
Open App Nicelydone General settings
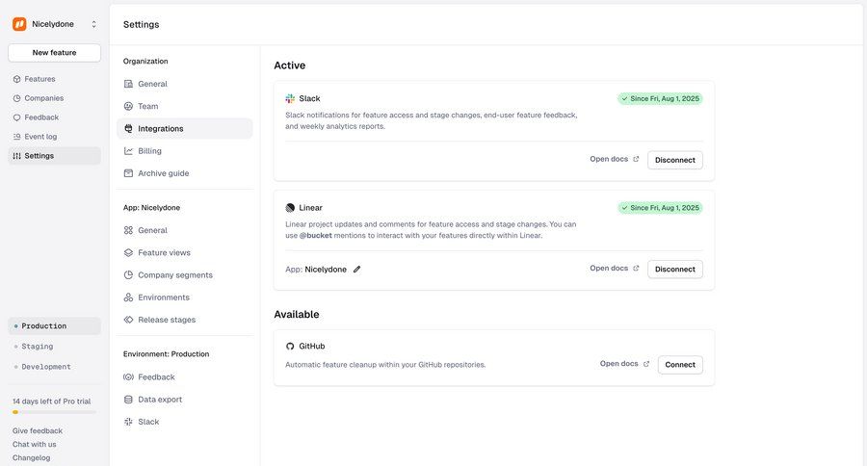185,230
